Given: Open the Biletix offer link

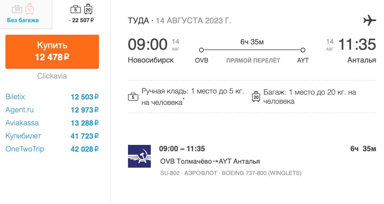Looking at the screenshot, I should click(x=15, y=97).
